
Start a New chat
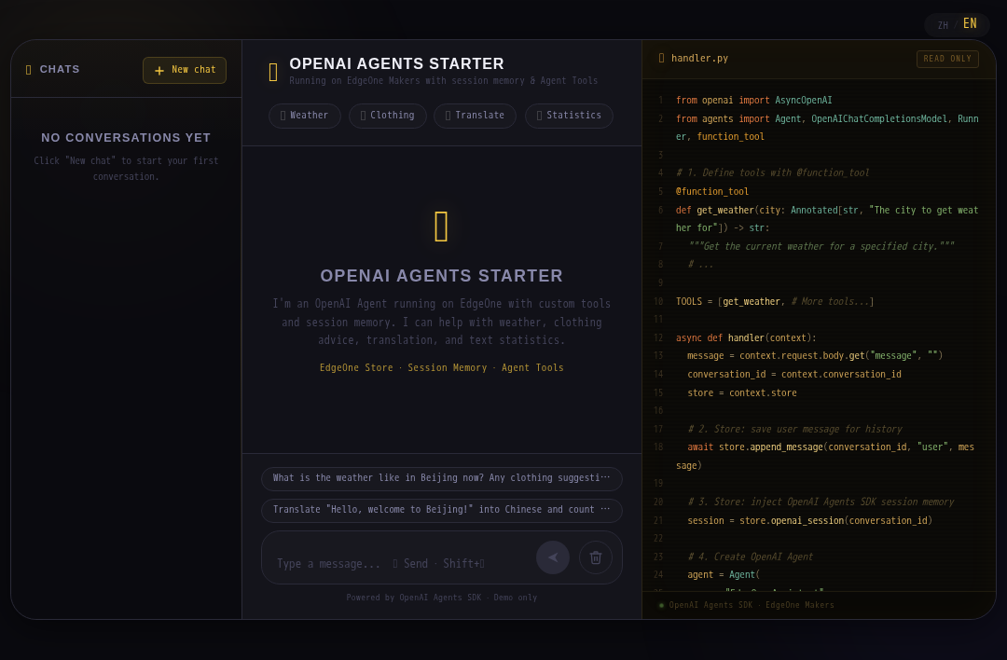click(185, 70)
